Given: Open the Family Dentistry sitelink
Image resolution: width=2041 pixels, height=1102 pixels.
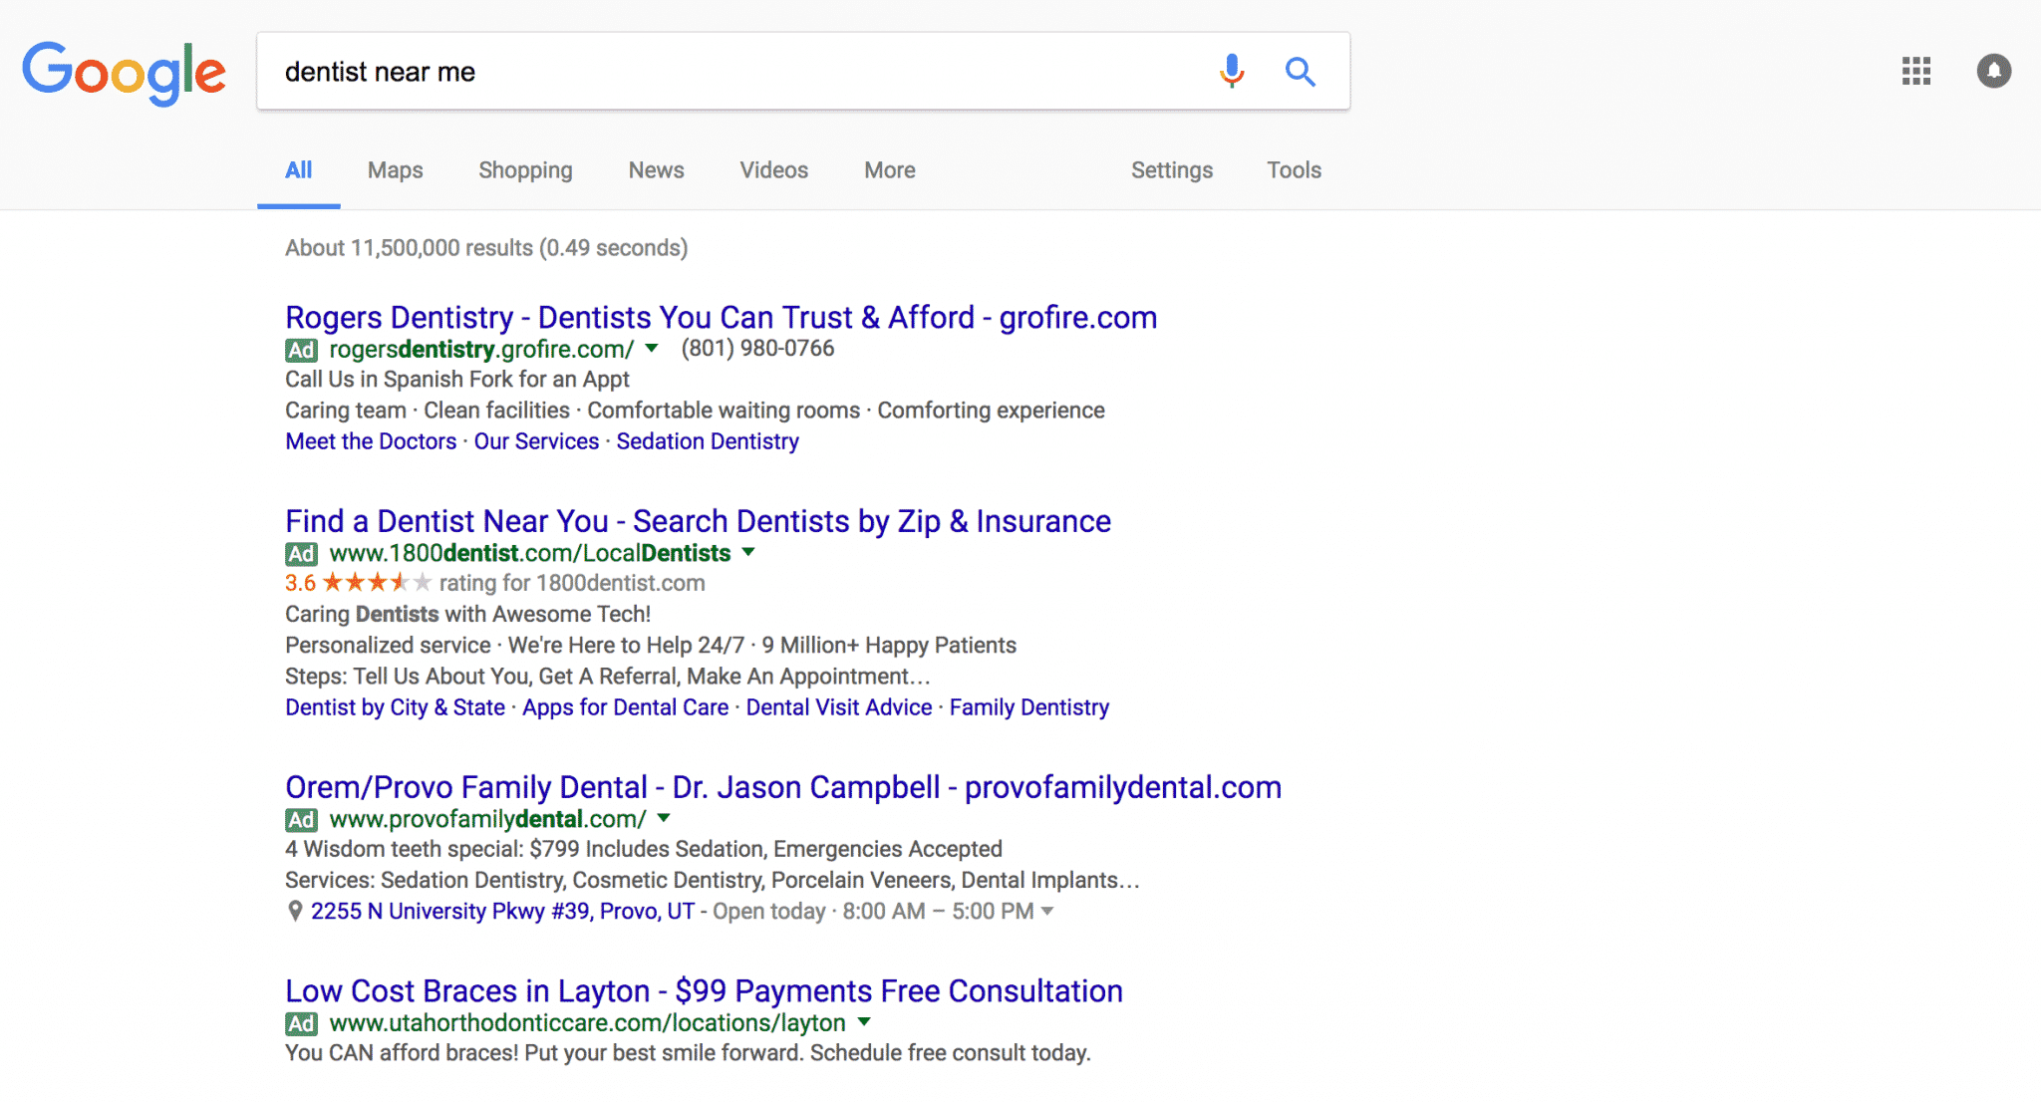Looking at the screenshot, I should (x=1029, y=707).
